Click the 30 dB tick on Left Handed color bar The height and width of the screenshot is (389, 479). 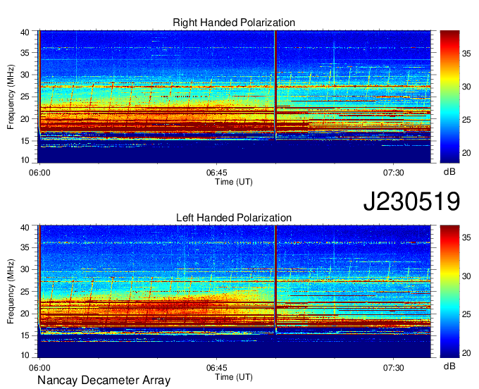click(x=466, y=276)
